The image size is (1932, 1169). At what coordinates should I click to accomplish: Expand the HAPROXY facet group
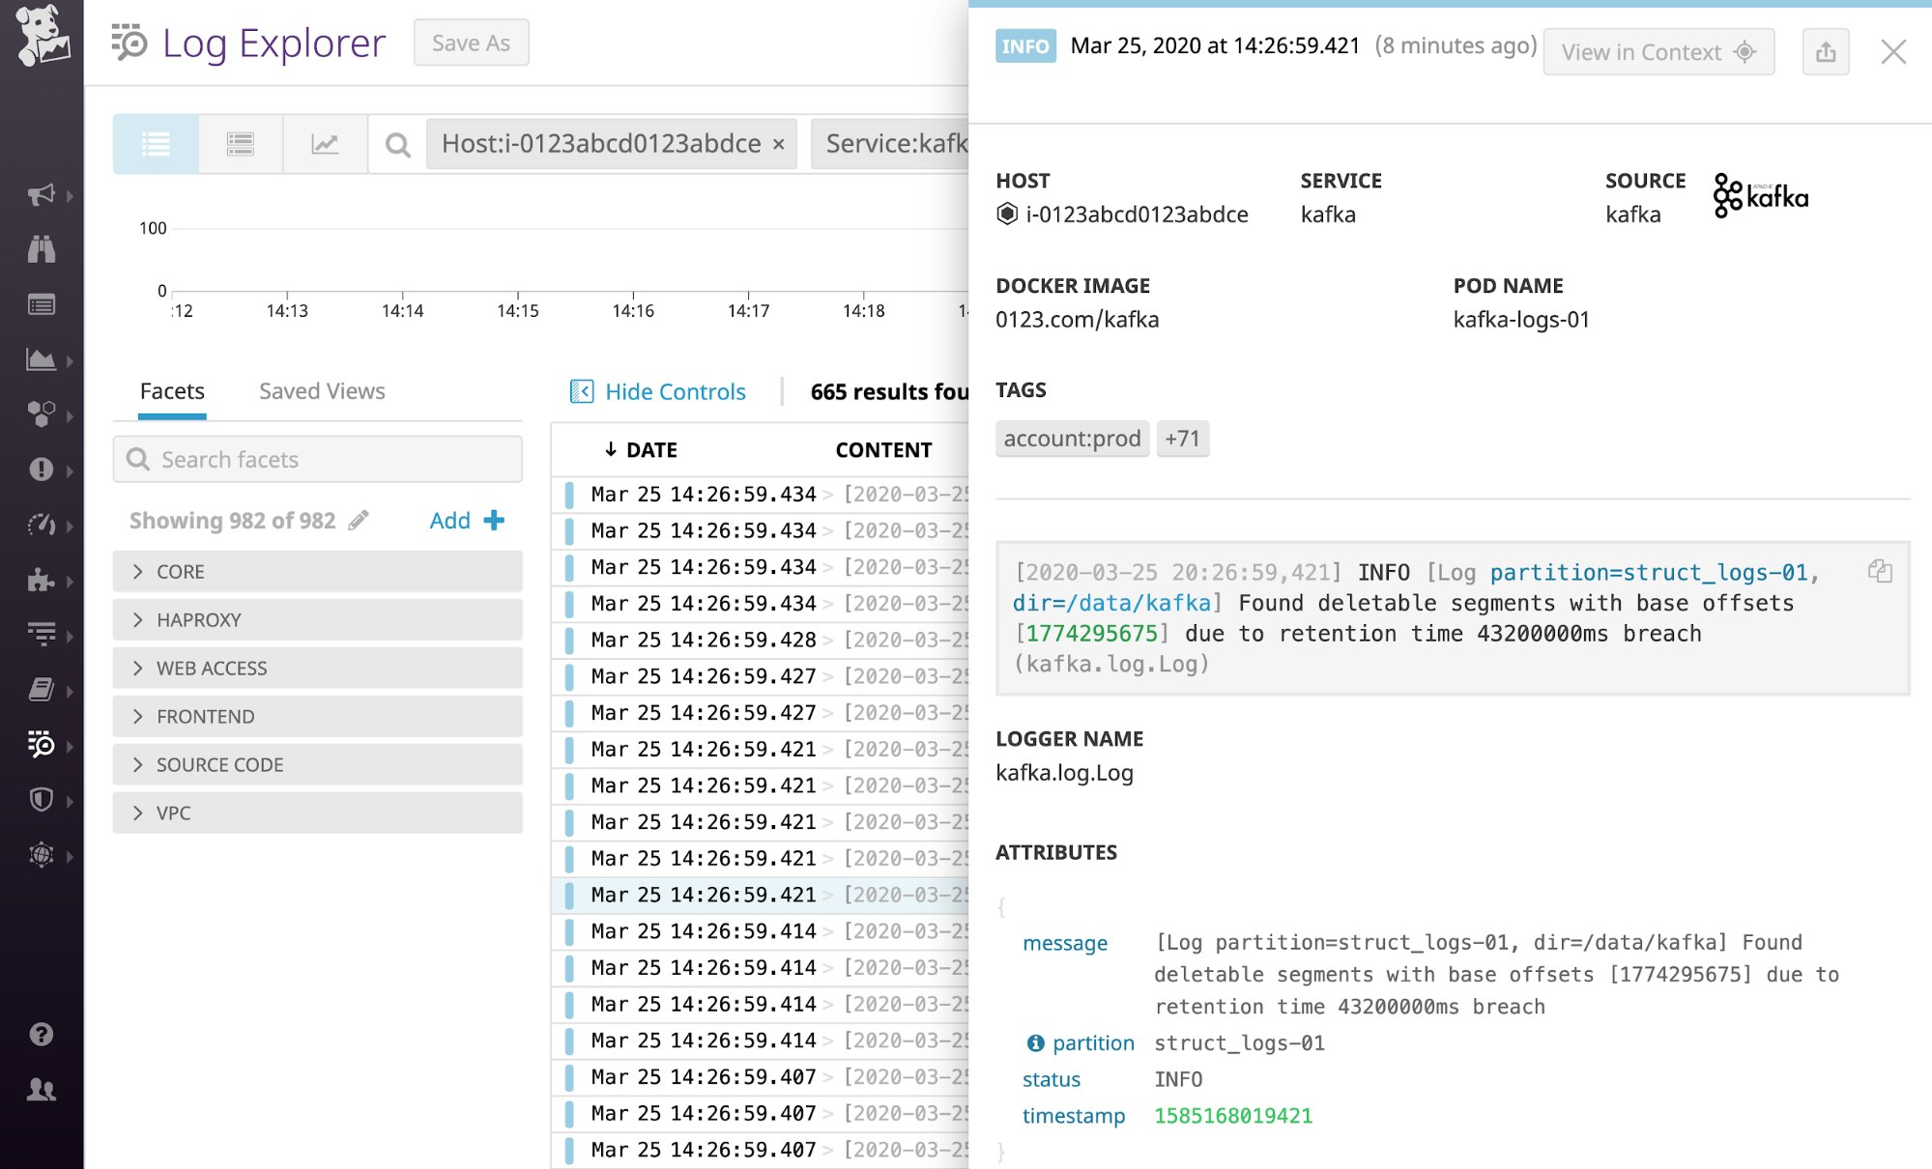click(317, 619)
